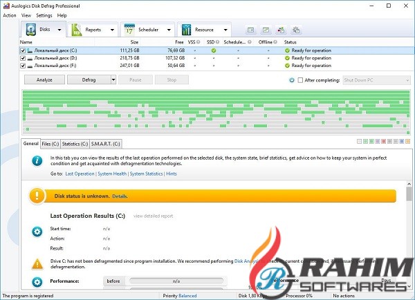Screen dimensions: 415x300
Task: Click green status check icon in C: row
Action: point(287,50)
